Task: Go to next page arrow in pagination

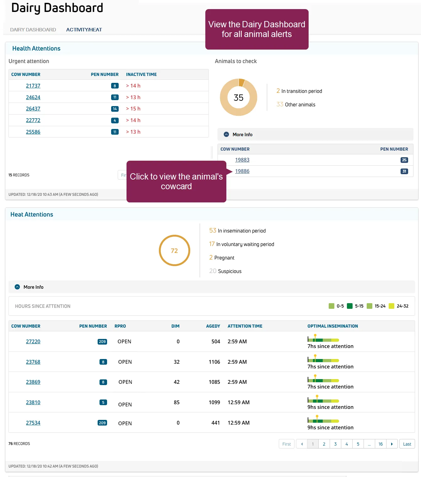Action: [392, 444]
